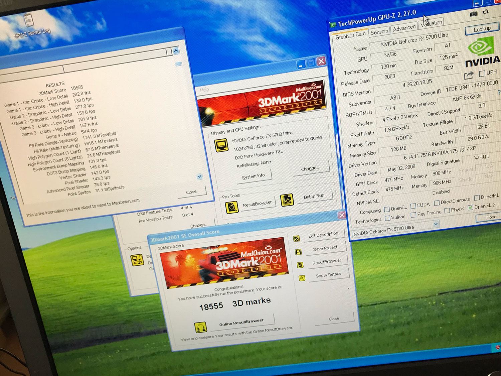Click the Device ID field
Image resolution: width=501 pixels, height=376 pixels.
pyautogui.click(x=472, y=86)
